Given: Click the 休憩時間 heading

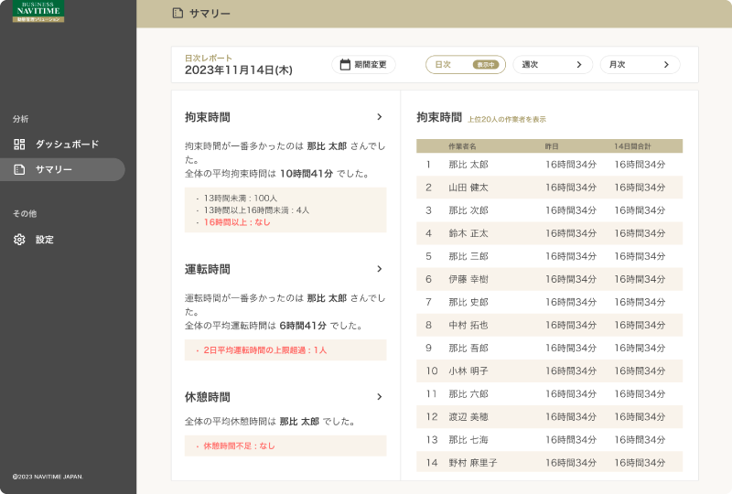Looking at the screenshot, I should 208,397.
